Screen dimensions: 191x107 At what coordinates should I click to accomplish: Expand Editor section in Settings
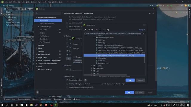[x=36, y=48]
